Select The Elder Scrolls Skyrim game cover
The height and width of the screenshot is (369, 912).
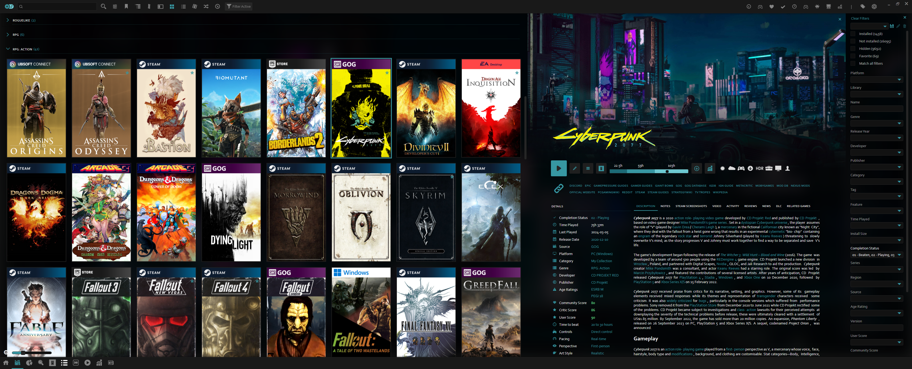[426, 213]
